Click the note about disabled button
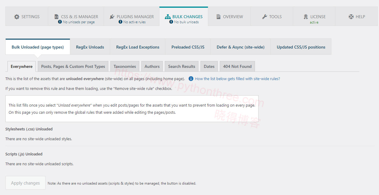The width and height of the screenshot is (379, 195). [122, 183]
